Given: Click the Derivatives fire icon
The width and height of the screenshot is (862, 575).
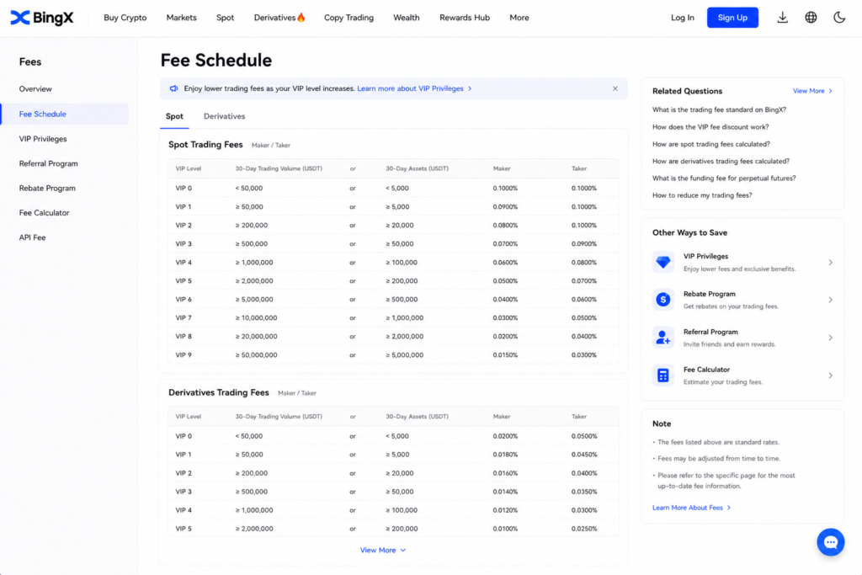Looking at the screenshot, I should tap(301, 17).
